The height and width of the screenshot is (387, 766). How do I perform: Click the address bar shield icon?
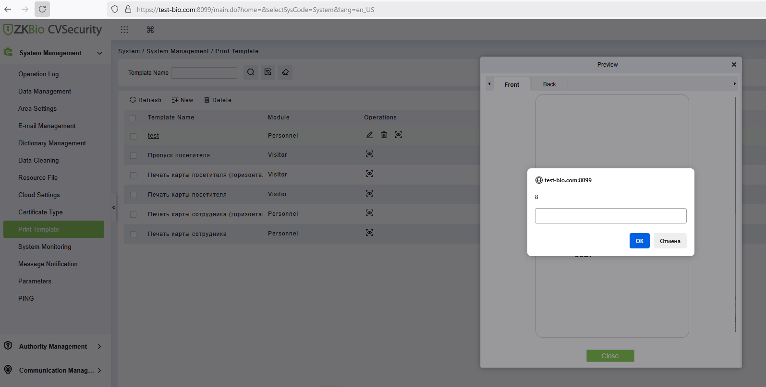[x=115, y=9]
